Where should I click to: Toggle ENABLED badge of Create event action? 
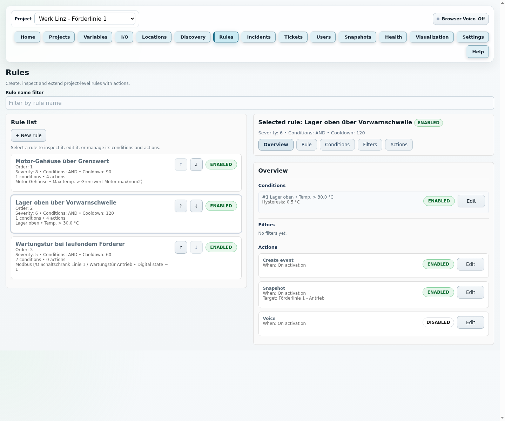(438, 264)
